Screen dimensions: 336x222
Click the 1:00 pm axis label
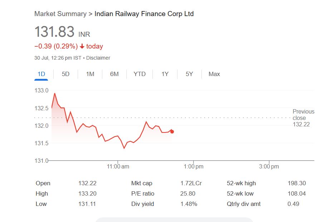click(x=194, y=167)
